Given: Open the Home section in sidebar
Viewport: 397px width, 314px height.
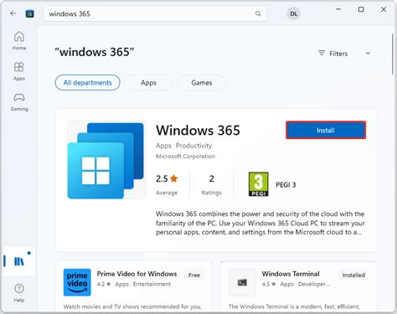Looking at the screenshot, I should coord(19,41).
